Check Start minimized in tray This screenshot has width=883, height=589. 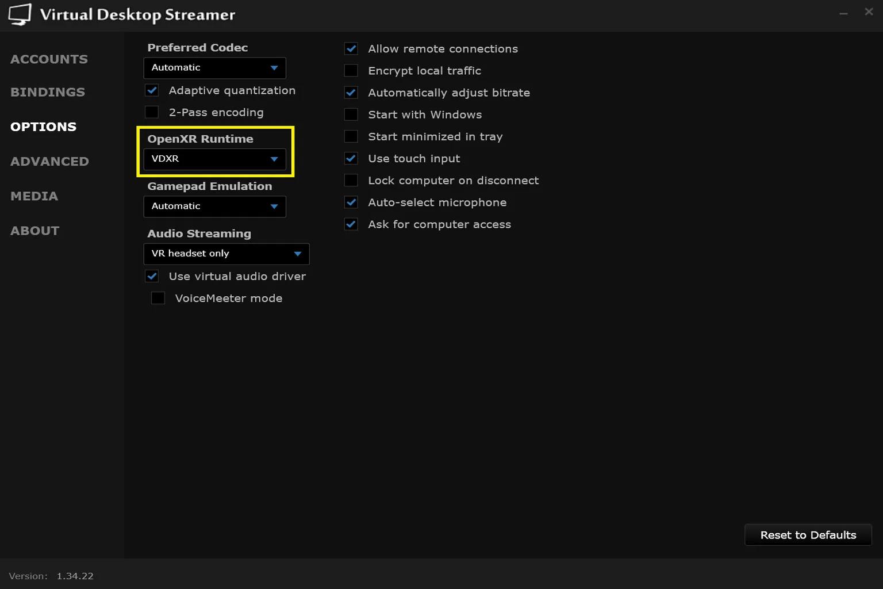(x=351, y=136)
